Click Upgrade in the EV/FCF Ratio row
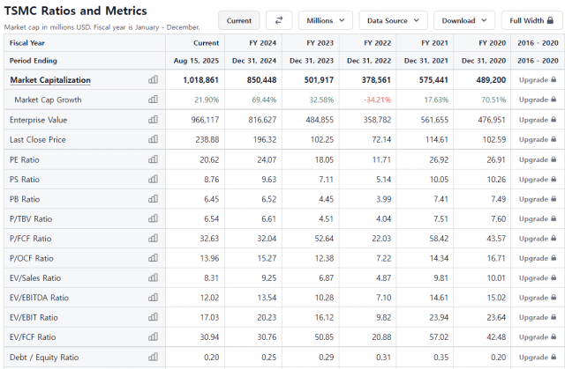The image size is (565, 369). click(538, 337)
